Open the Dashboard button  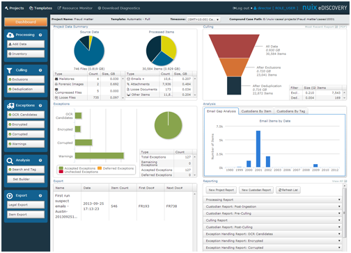click(26, 22)
